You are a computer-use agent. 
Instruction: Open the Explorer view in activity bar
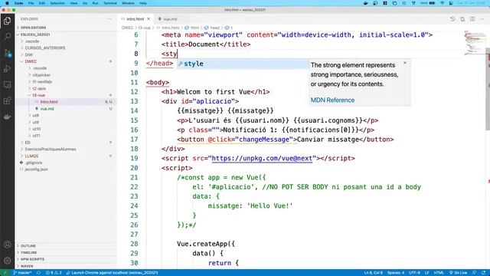7,21
